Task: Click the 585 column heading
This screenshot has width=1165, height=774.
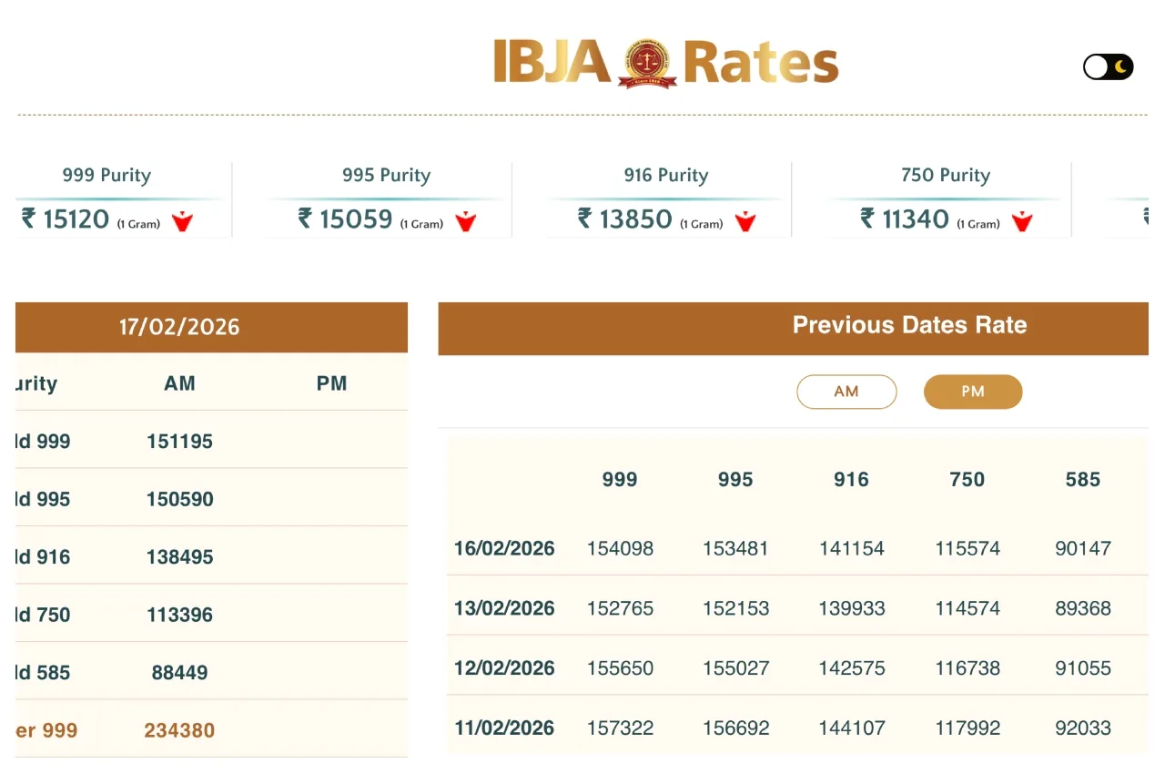Action: (1083, 480)
